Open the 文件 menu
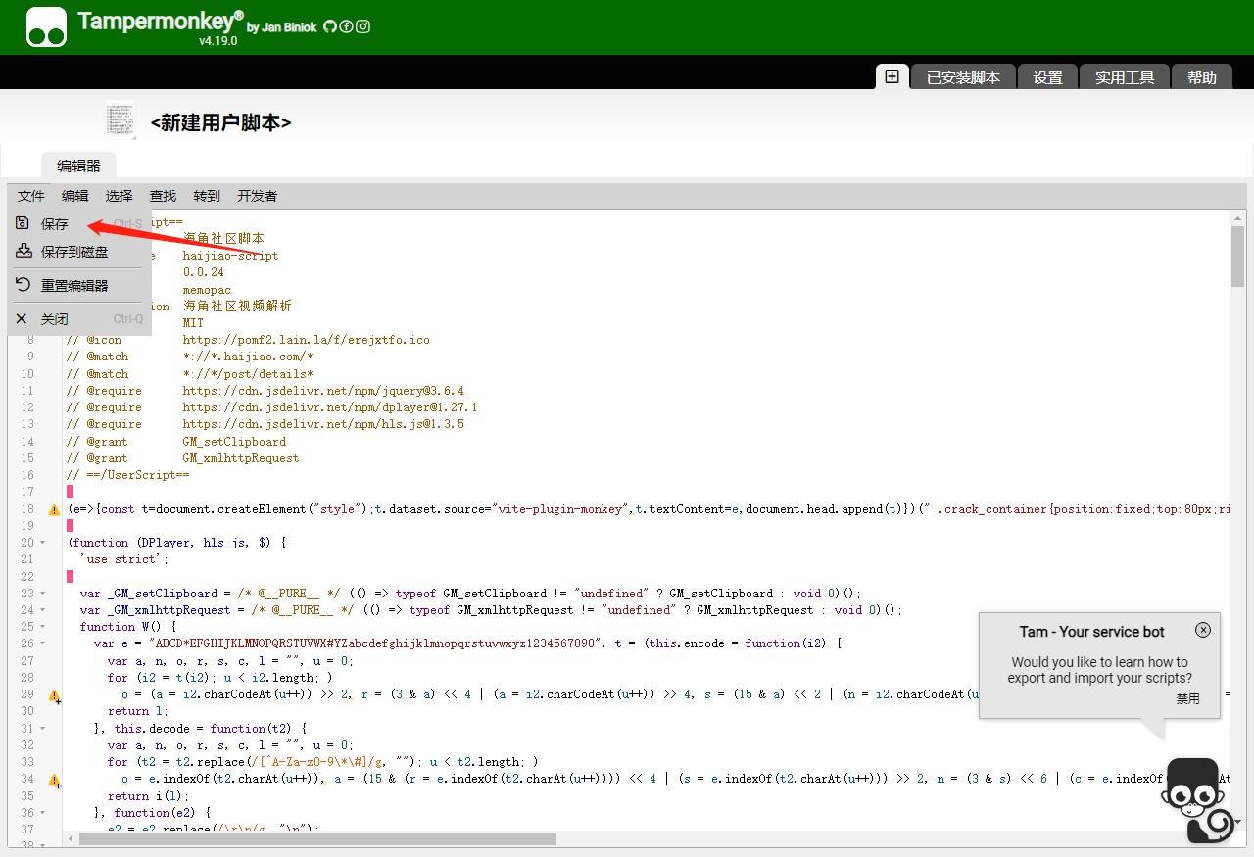The height and width of the screenshot is (857, 1254). point(31,196)
